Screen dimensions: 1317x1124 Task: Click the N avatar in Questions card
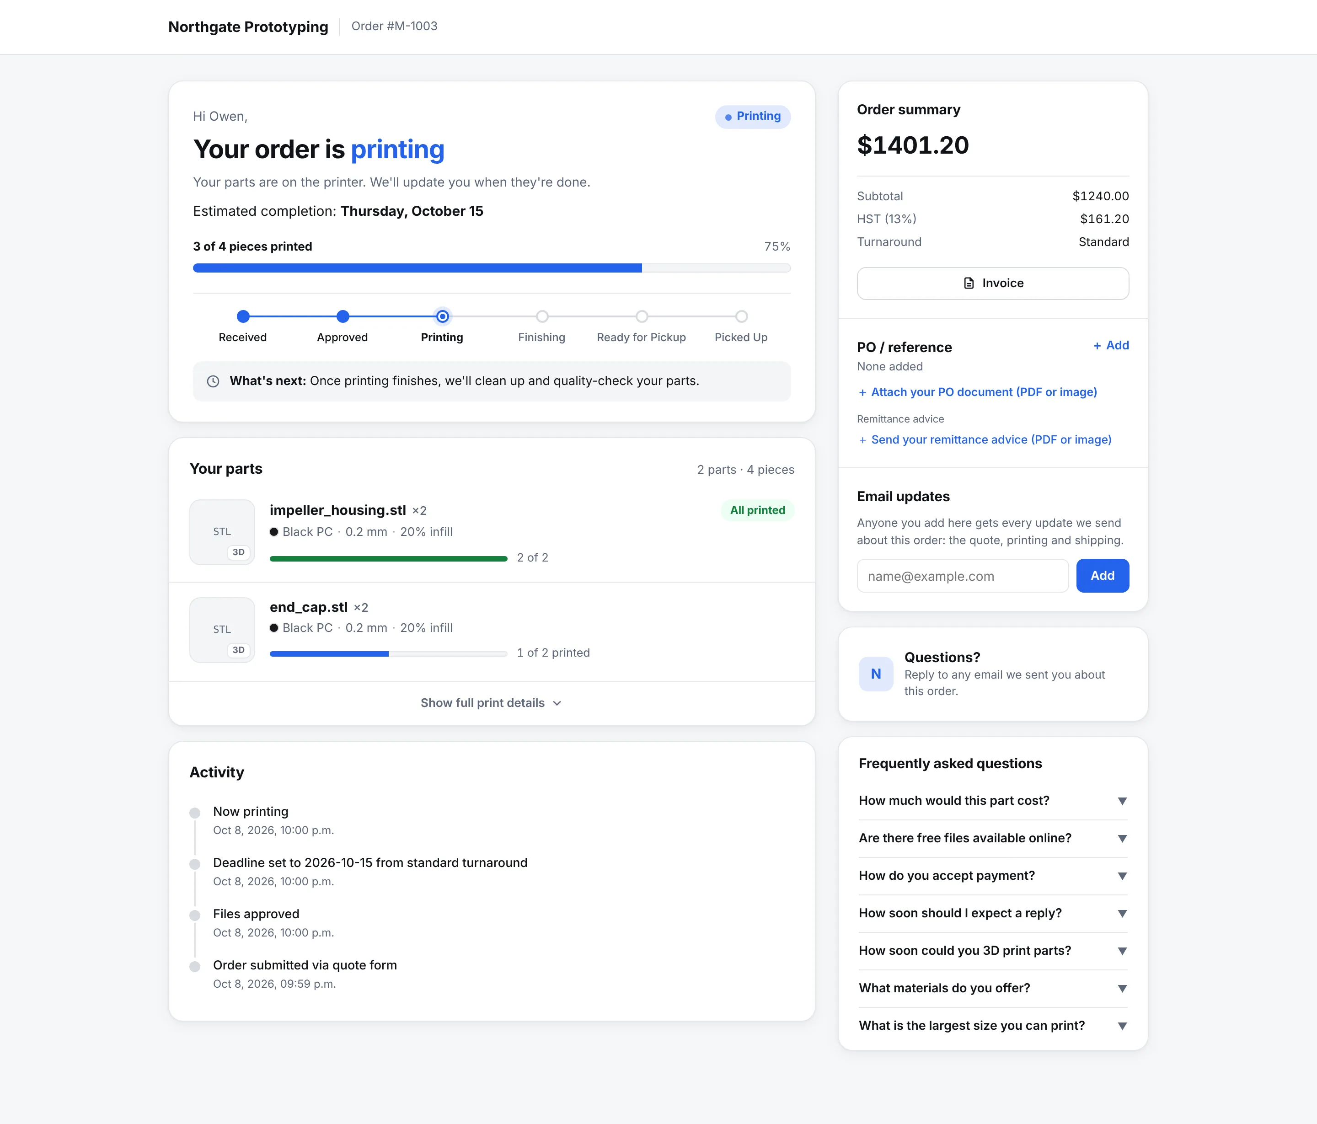coord(875,674)
